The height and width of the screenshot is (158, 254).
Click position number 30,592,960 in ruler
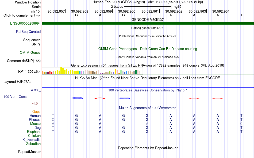pos(127,11)
